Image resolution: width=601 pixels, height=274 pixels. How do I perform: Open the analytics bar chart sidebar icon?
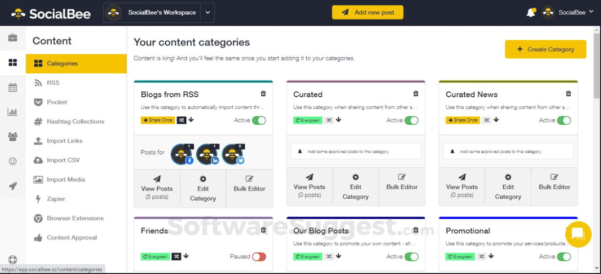(x=13, y=112)
